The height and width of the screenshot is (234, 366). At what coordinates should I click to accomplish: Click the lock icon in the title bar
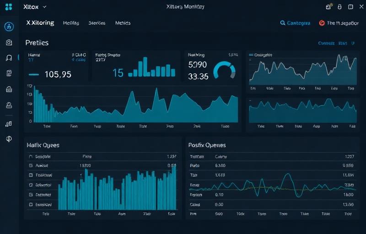click(x=339, y=7)
